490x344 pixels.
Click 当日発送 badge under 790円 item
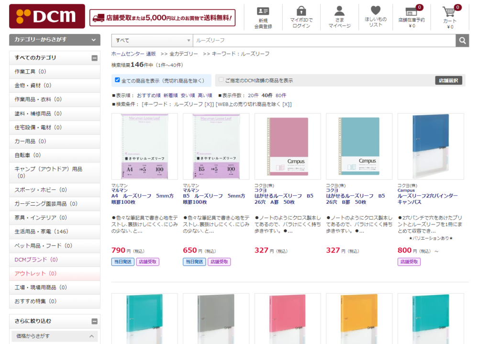coord(123,262)
